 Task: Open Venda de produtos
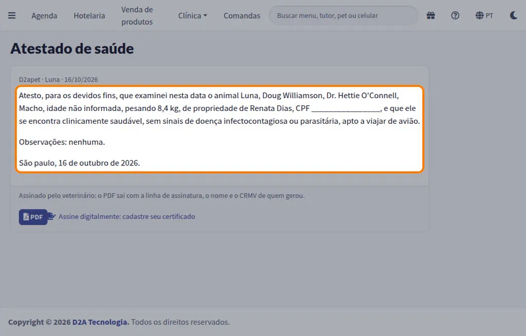(137, 16)
